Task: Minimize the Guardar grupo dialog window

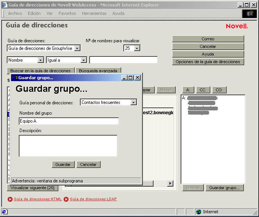Action: coord(125,78)
